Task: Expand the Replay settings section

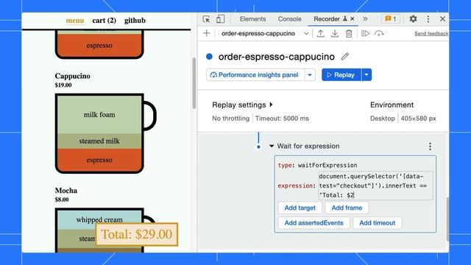Action: tap(242, 105)
